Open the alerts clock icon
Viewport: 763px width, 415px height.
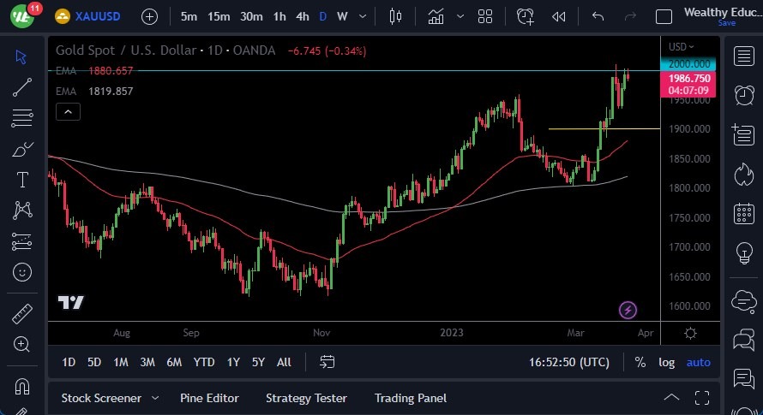tap(742, 94)
